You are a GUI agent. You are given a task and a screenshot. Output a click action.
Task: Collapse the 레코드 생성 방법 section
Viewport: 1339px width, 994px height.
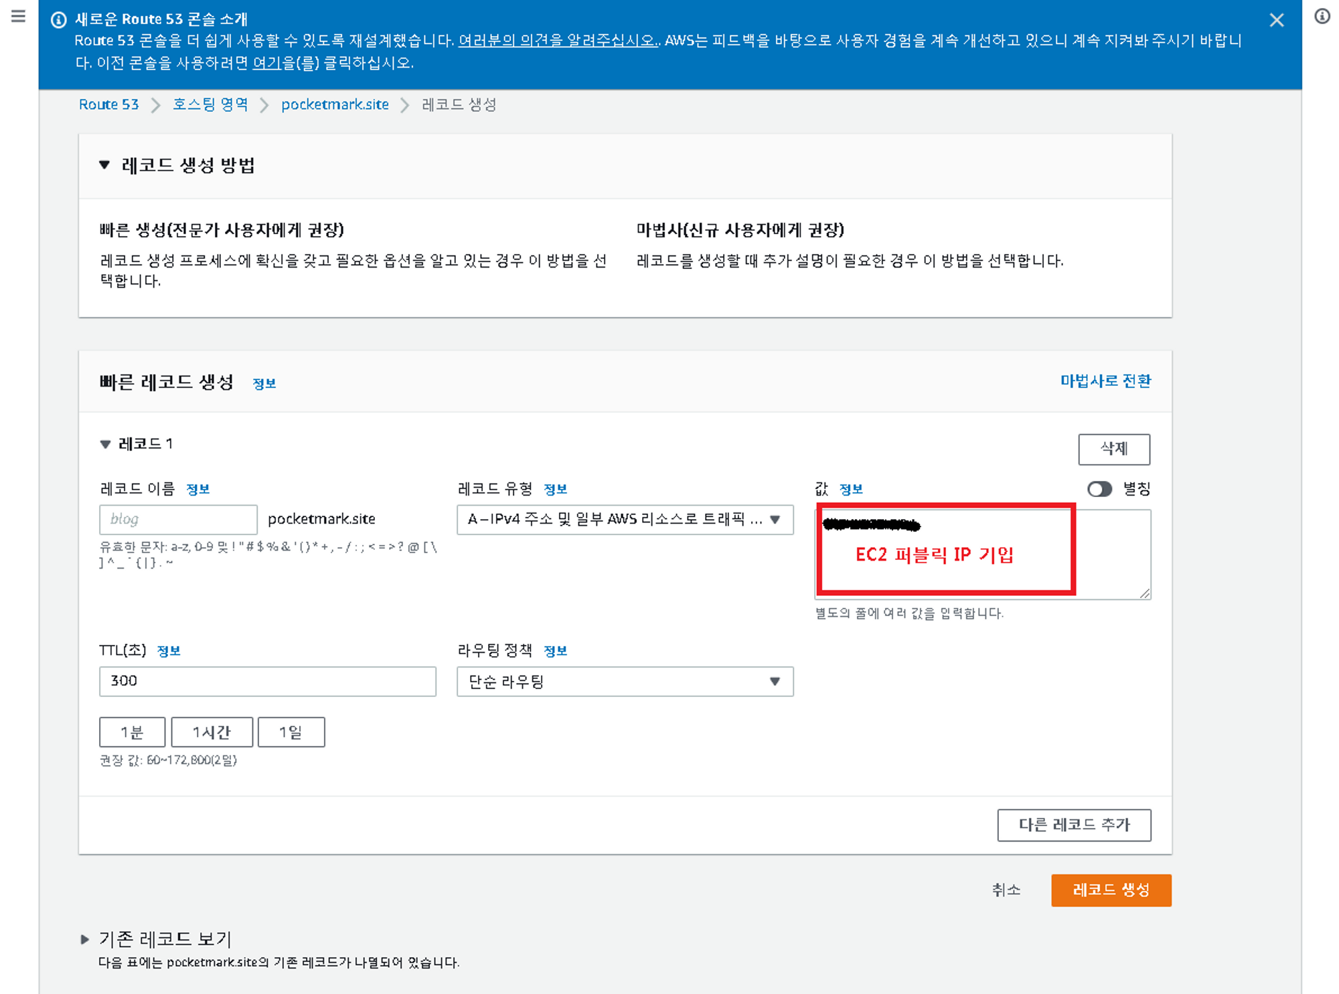click(x=104, y=165)
